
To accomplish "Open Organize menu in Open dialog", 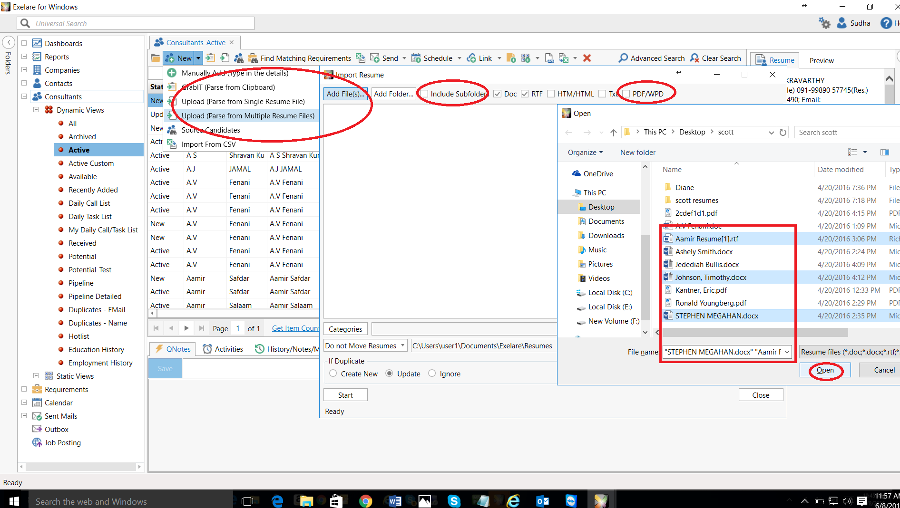I will click(585, 152).
